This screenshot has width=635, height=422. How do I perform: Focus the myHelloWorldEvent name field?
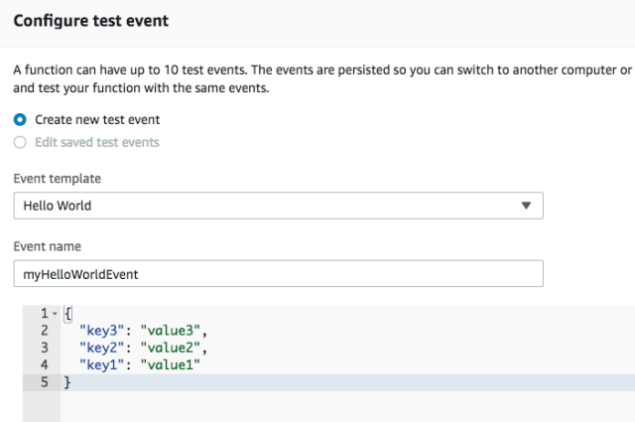pos(278,274)
